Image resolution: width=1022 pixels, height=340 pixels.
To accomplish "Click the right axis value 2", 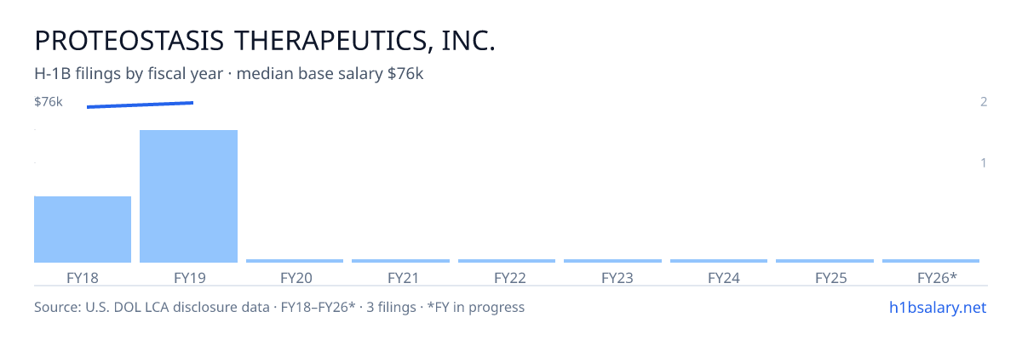I will [984, 102].
